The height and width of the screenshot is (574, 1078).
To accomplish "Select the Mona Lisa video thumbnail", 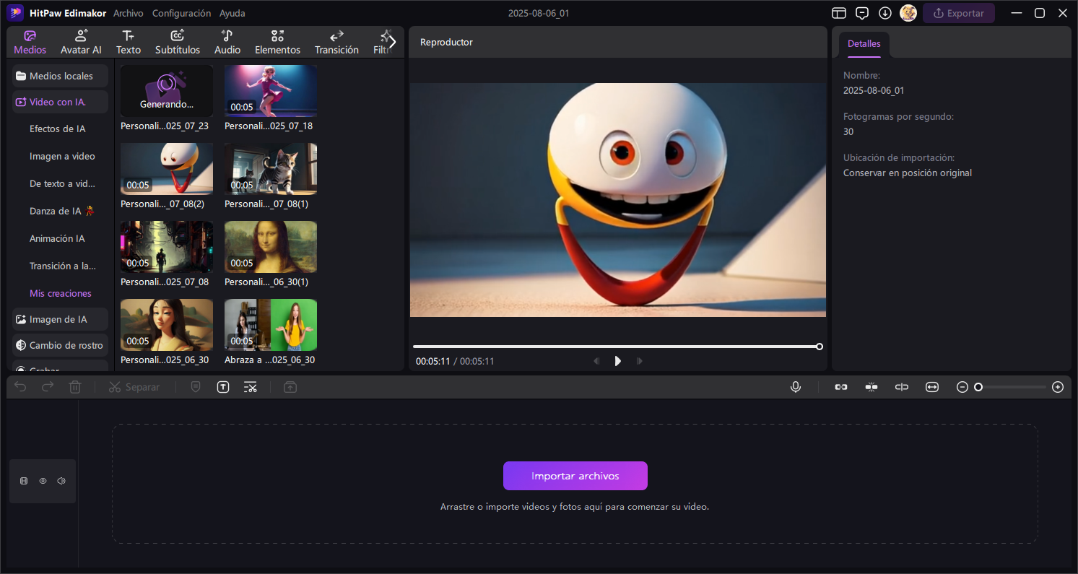I will (x=271, y=247).
